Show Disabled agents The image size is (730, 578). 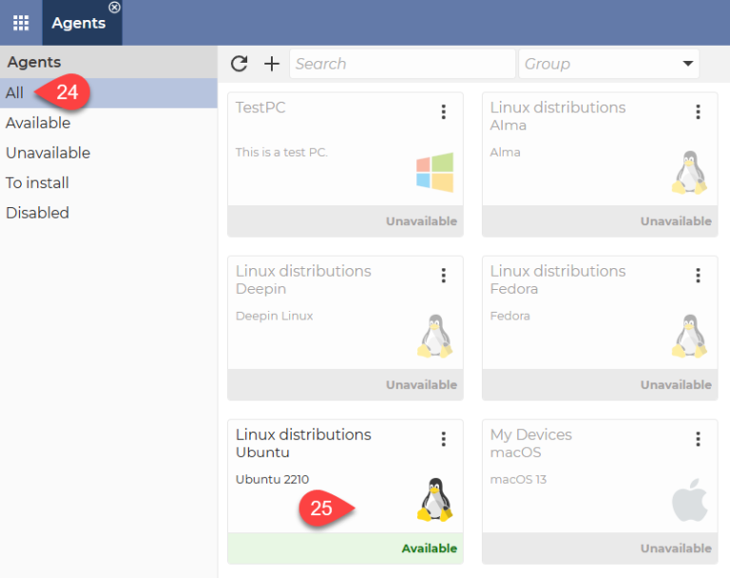(x=108, y=213)
